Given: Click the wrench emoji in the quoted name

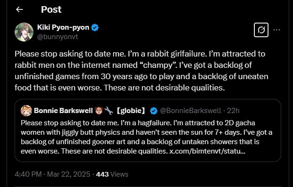Looking at the screenshot, I should (x=109, y=111).
